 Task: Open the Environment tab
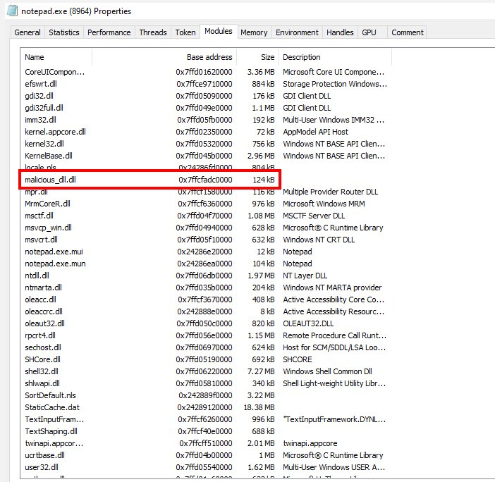[297, 32]
